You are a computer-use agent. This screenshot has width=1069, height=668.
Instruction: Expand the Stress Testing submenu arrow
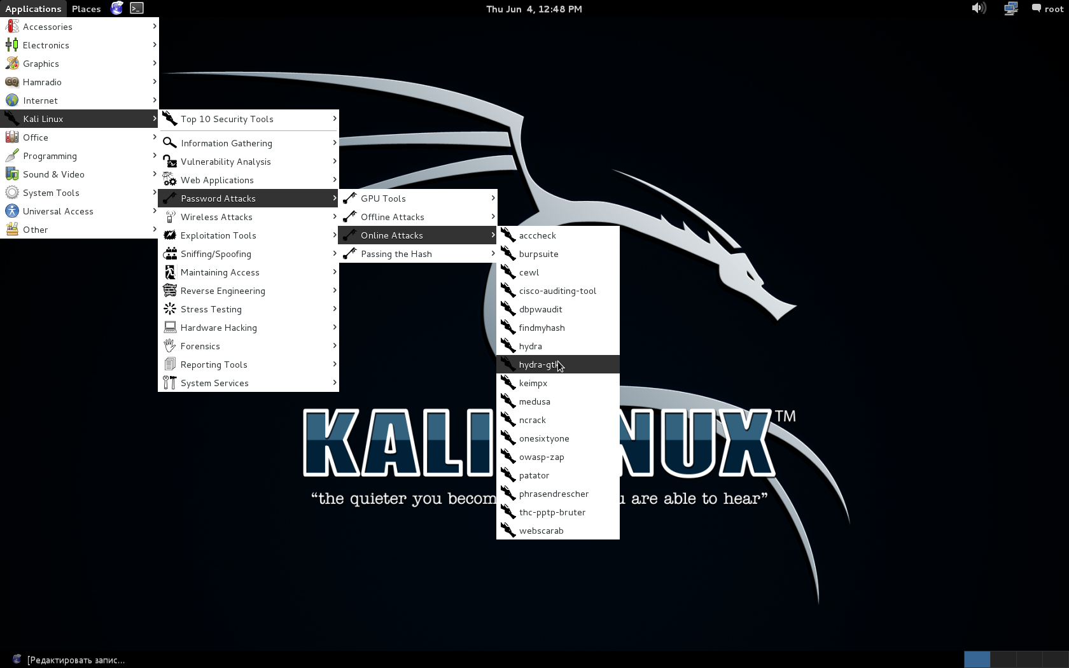tap(335, 309)
